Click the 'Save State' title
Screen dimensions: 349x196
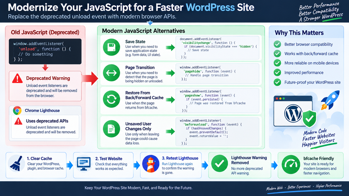tap(135, 42)
